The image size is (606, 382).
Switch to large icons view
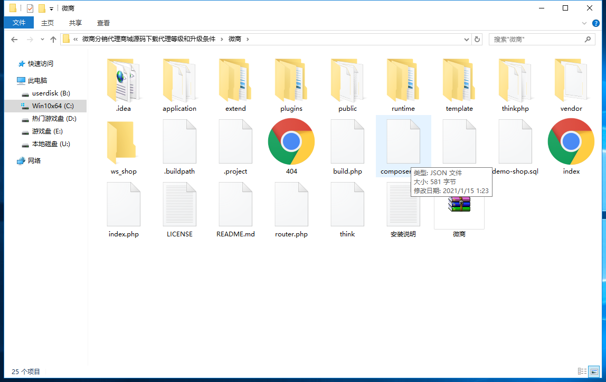coord(594,371)
